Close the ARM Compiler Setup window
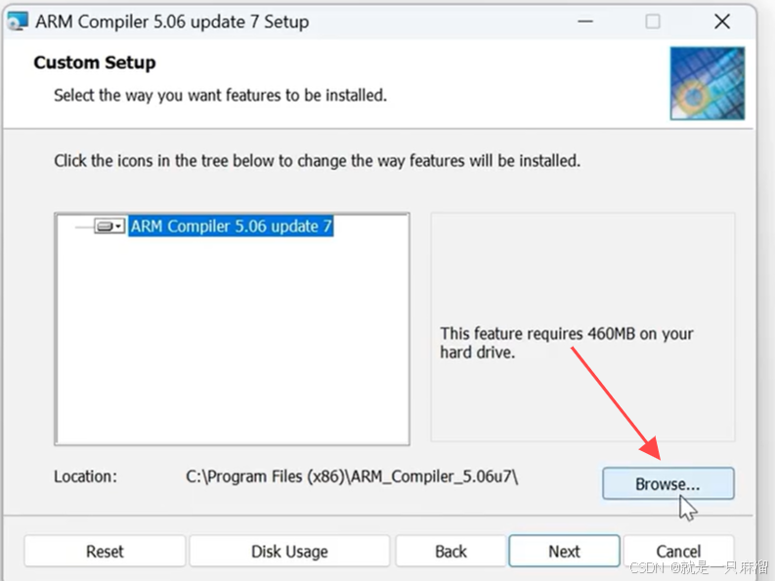The height and width of the screenshot is (581, 775). tap(722, 21)
